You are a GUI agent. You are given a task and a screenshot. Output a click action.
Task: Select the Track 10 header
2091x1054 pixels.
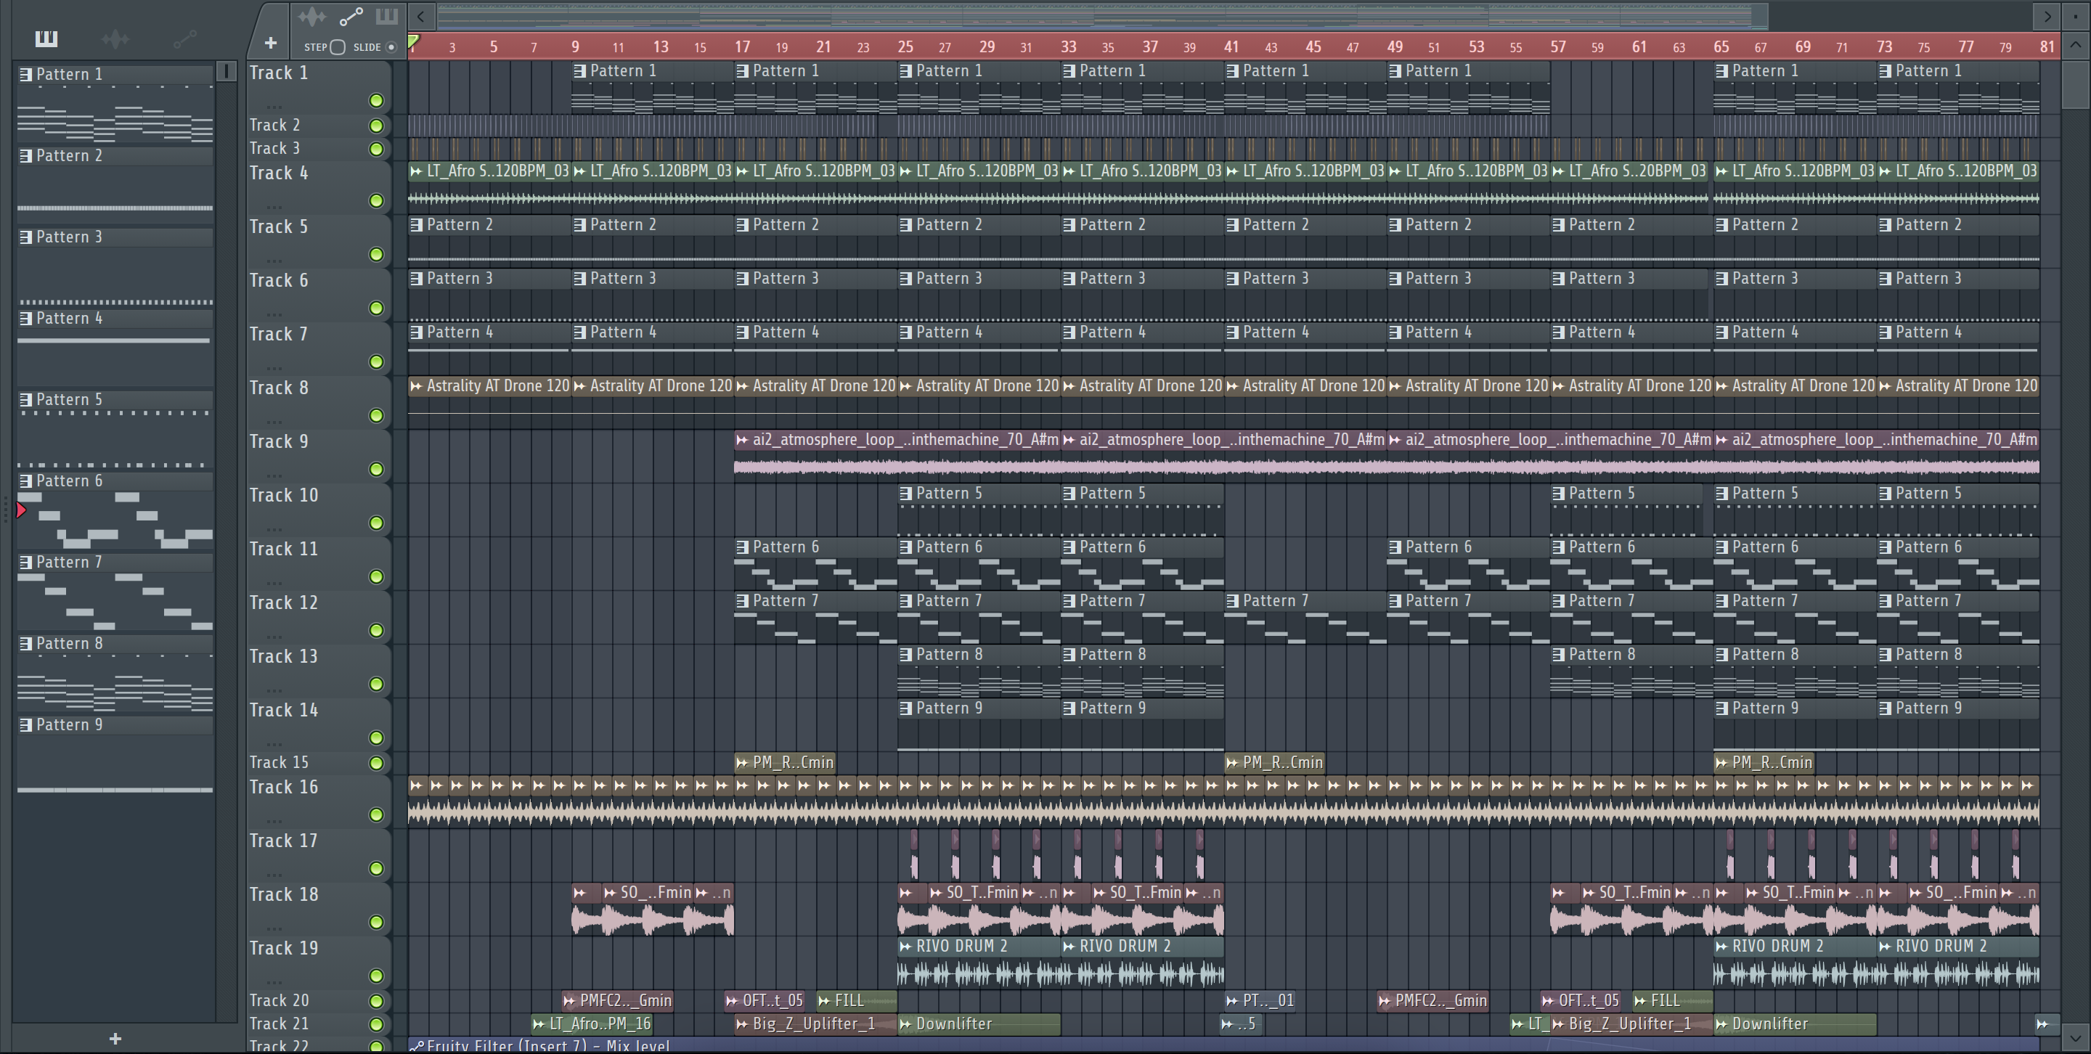pyautogui.click(x=318, y=510)
